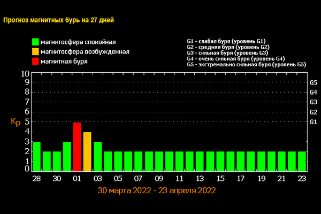
Task: Click the red legend swatch for magnetic storm
Action: click(x=35, y=61)
